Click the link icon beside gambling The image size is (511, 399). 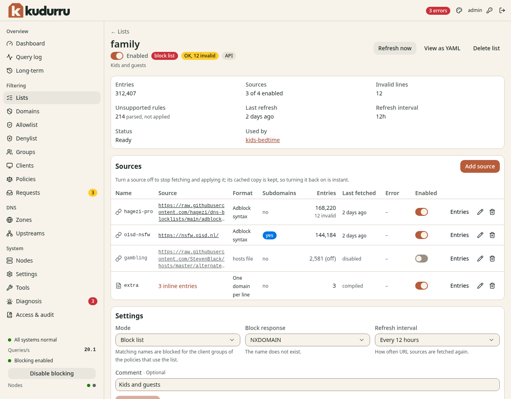pos(119,259)
